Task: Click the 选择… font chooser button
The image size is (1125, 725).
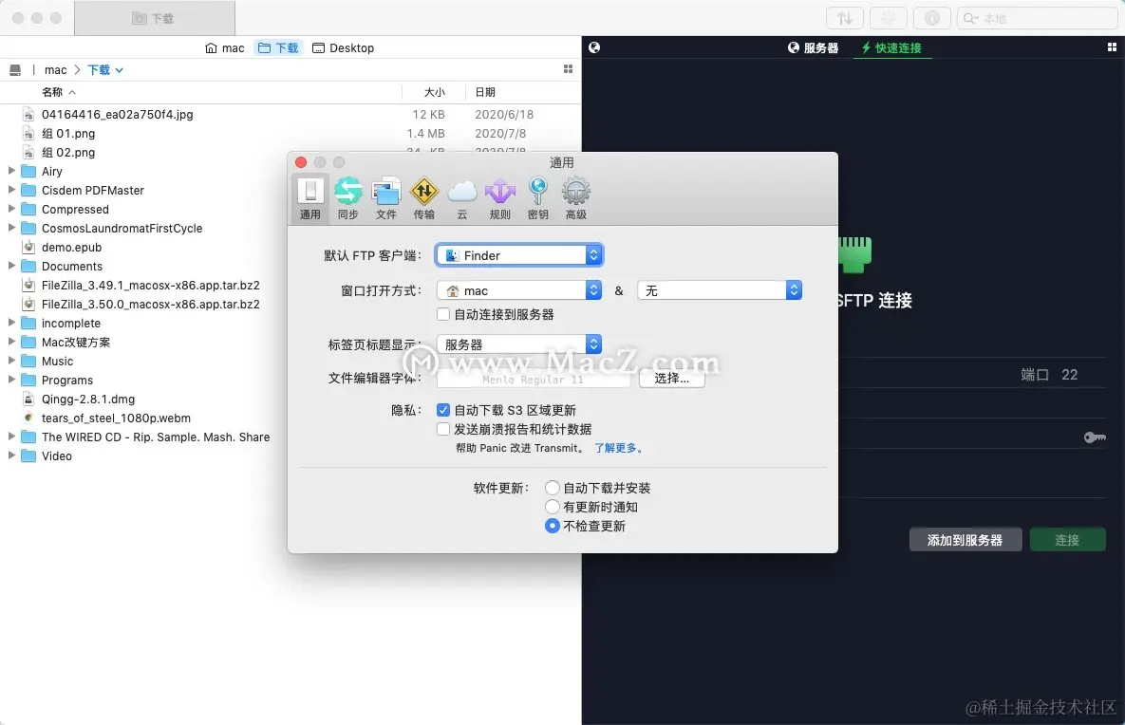Action: tap(672, 377)
